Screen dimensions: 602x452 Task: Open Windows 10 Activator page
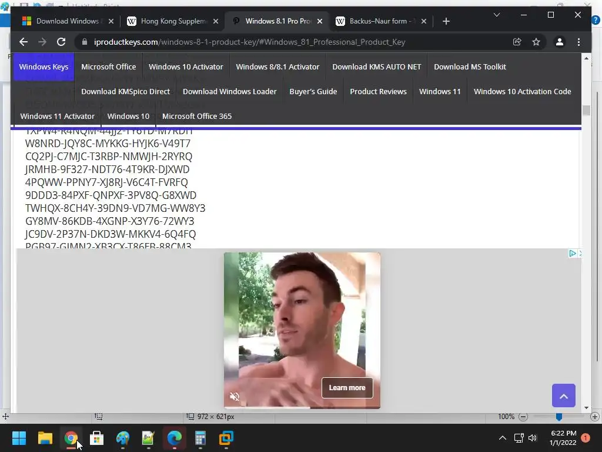(186, 67)
